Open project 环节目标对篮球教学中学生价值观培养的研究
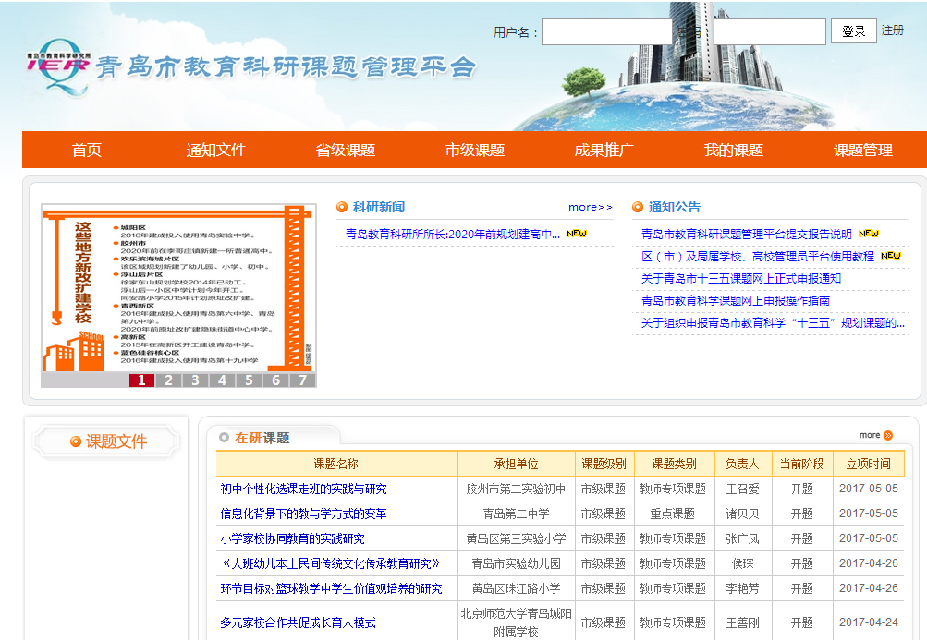Image resolution: width=927 pixels, height=640 pixels. [331, 588]
